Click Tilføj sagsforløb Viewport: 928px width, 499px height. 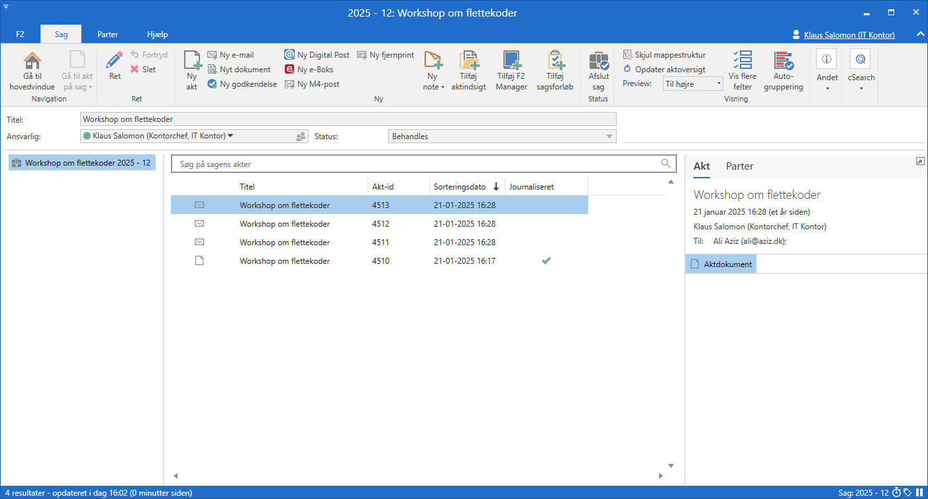tap(554, 71)
